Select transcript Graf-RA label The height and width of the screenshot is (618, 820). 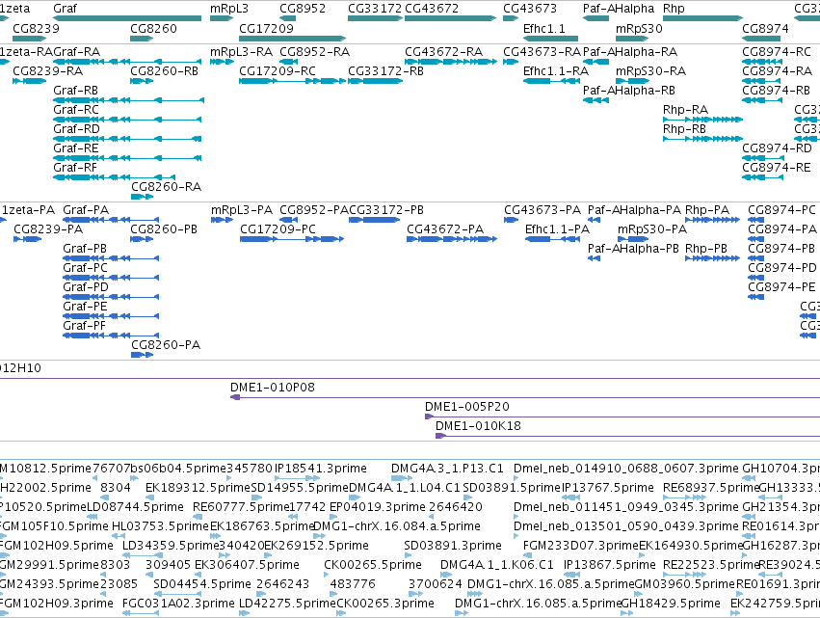[77, 52]
